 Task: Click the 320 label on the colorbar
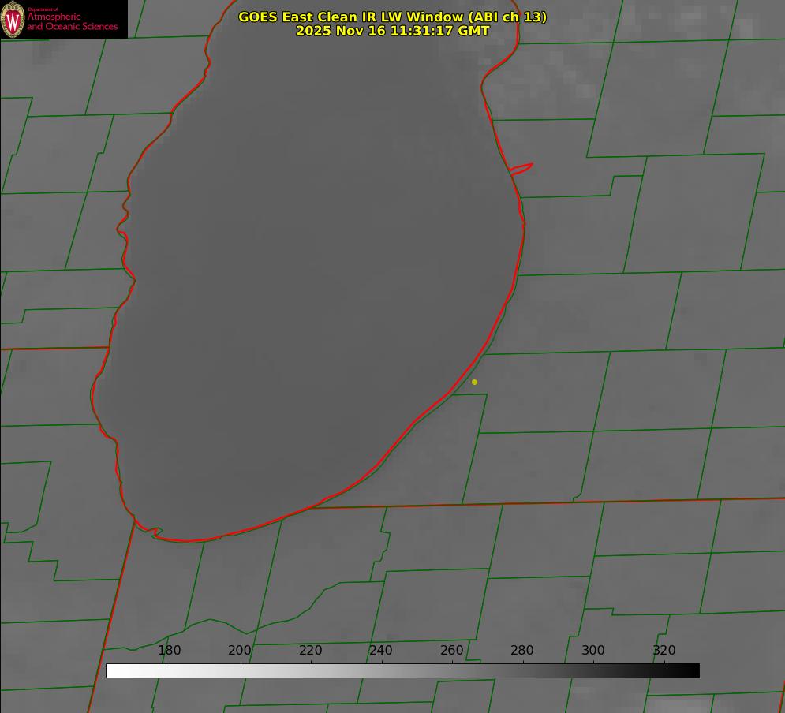coord(664,650)
